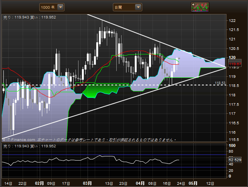The width and height of the screenshot is (248, 187).
Task: Click the 100 RSI axis label
Action: point(232,146)
